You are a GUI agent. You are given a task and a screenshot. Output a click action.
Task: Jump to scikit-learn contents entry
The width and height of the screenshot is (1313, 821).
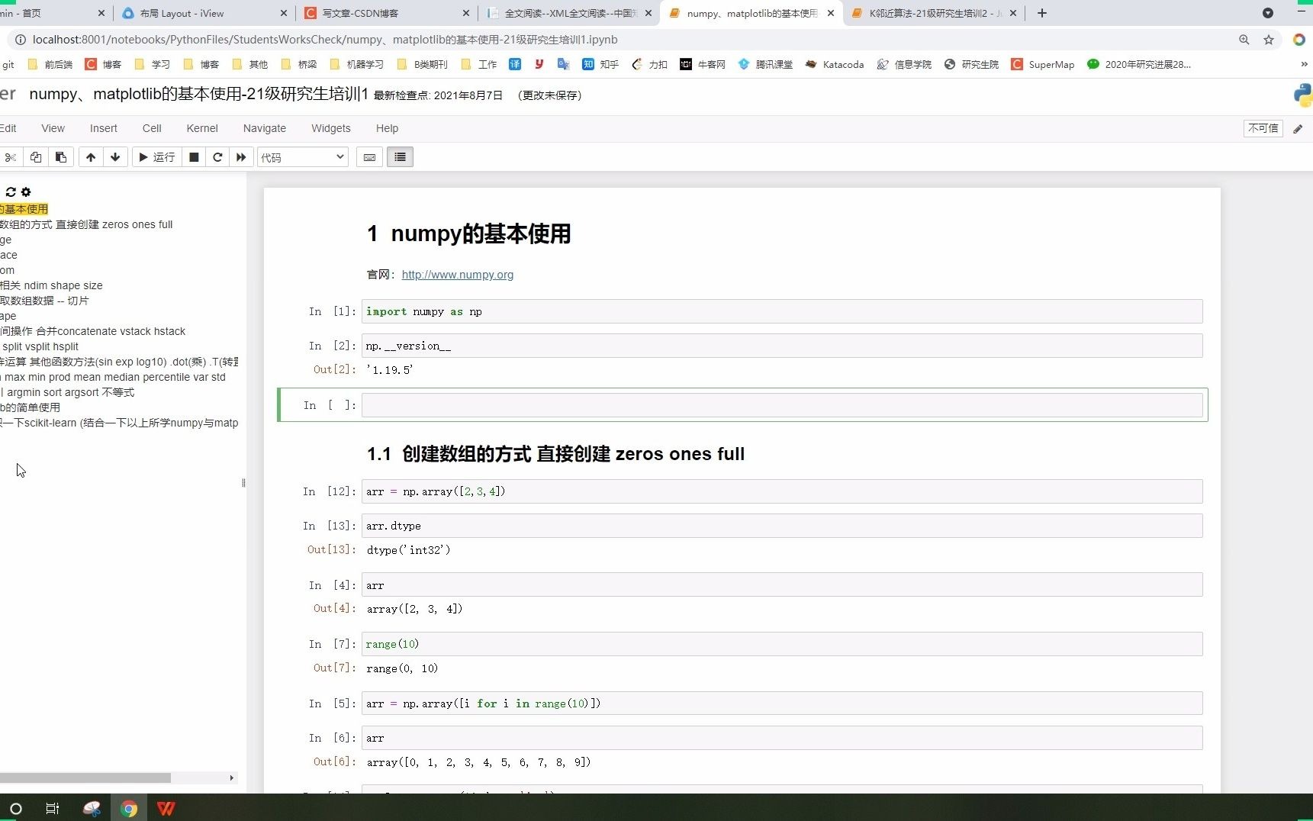click(x=119, y=423)
